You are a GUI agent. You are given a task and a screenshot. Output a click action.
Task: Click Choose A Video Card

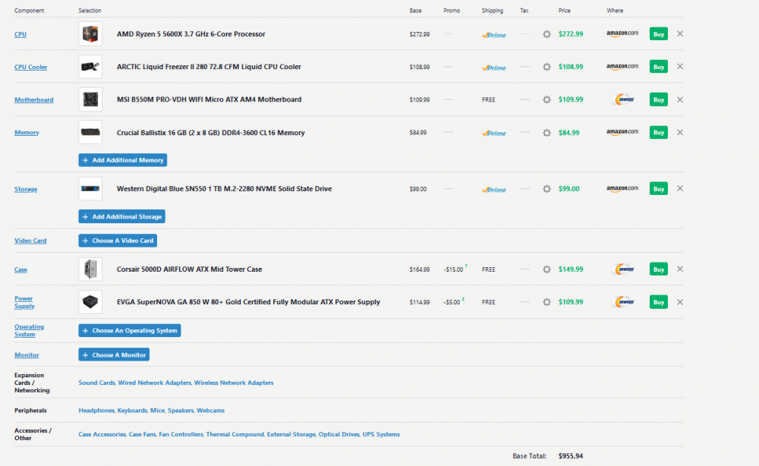click(118, 240)
